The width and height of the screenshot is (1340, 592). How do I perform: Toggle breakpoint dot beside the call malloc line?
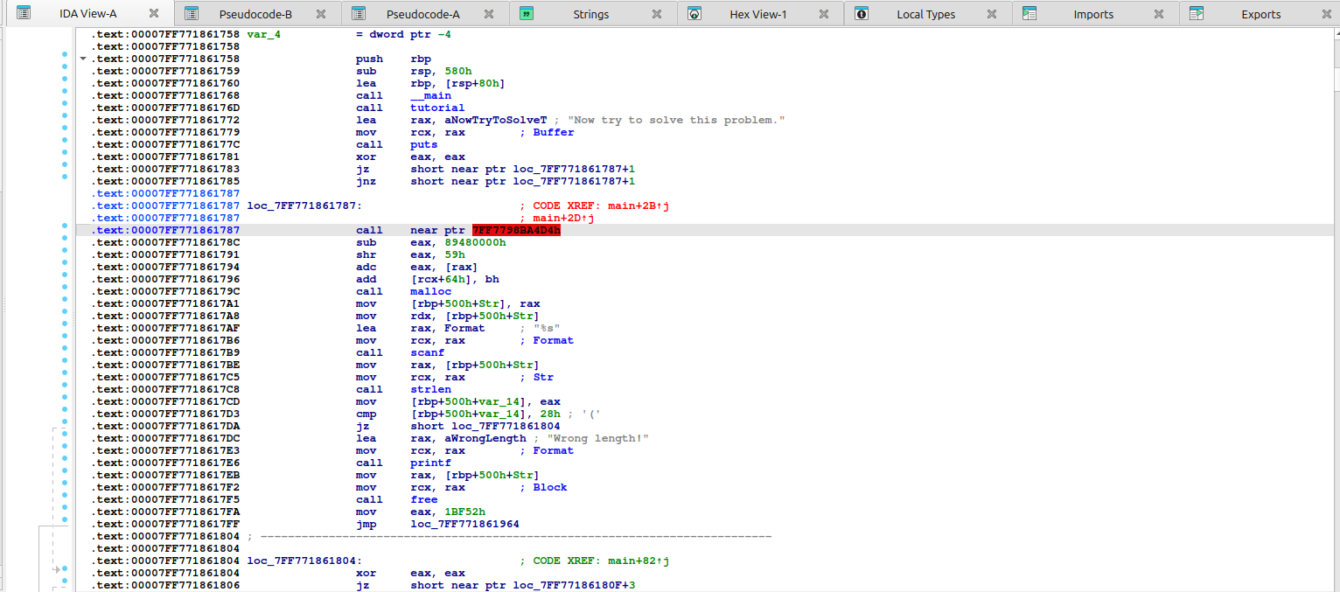tap(65, 292)
